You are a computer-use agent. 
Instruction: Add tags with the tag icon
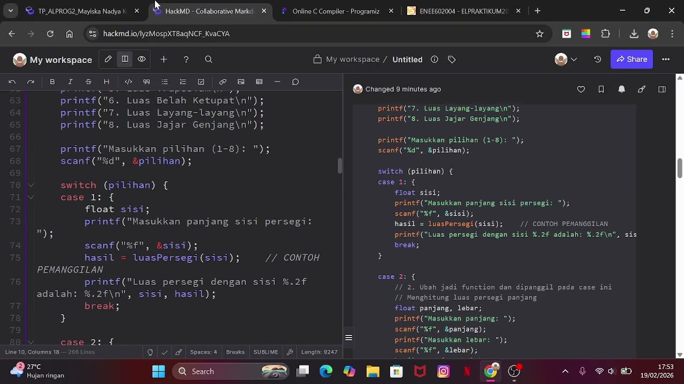pyautogui.click(x=452, y=59)
